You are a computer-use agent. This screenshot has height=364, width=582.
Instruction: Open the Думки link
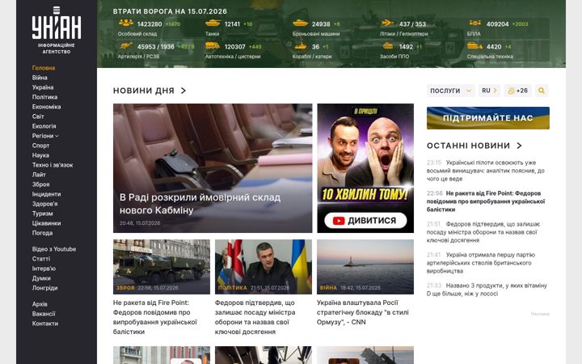tap(41, 278)
